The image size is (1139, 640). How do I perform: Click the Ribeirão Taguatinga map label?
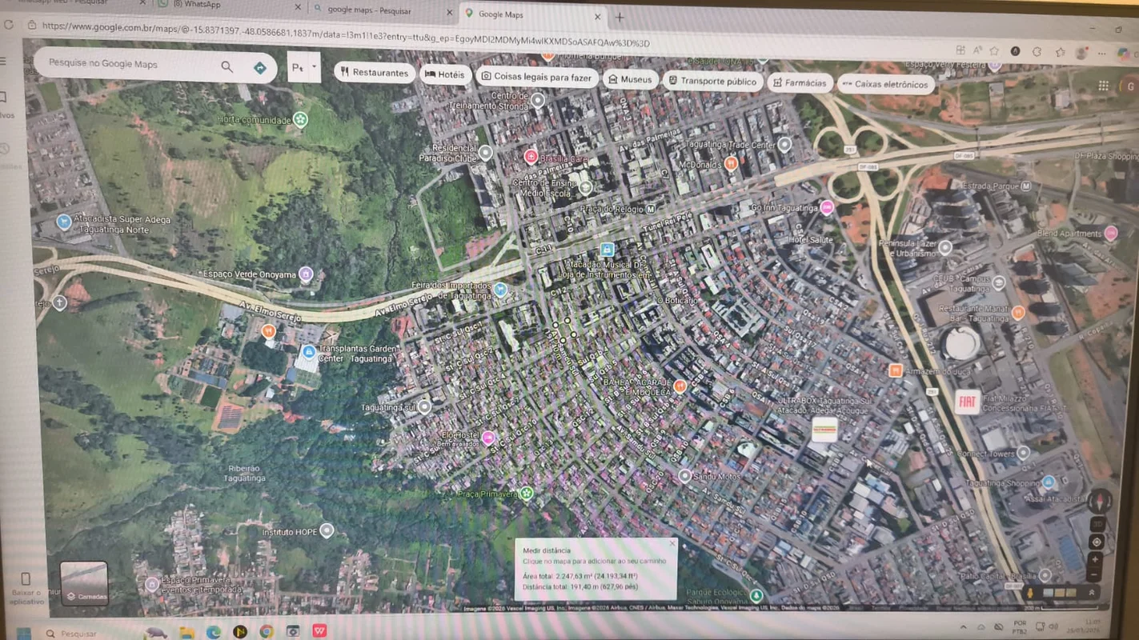point(246,474)
